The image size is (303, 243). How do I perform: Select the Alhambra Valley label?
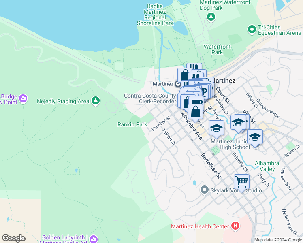267,166
